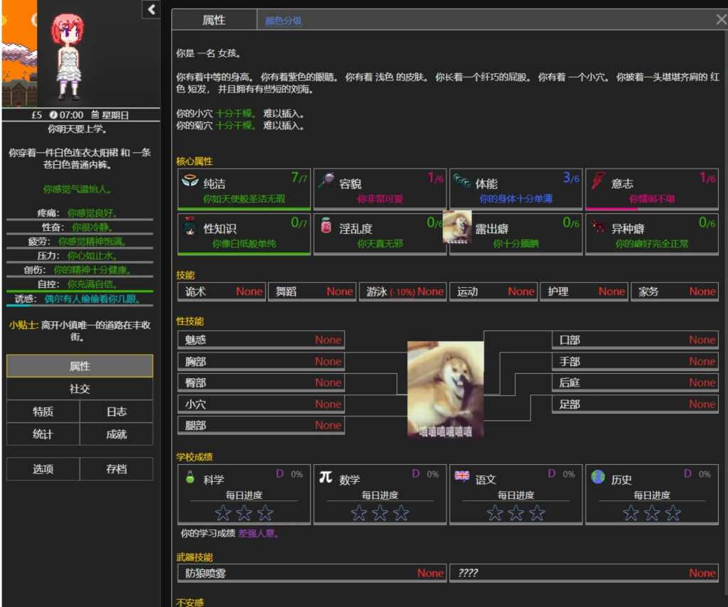Screen dimensions: 728x607
Task: Click the flag icon beside 语文
Action: pos(461,477)
